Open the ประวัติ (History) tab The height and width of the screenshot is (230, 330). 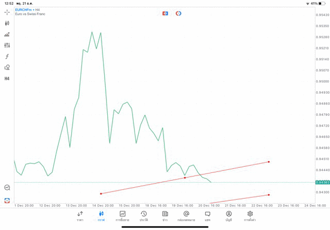(x=144, y=216)
